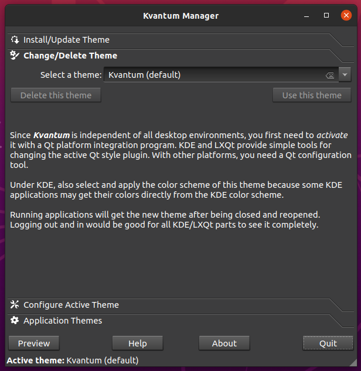
Task: Click the Configure Active Theme tools icon
Action: point(15,304)
